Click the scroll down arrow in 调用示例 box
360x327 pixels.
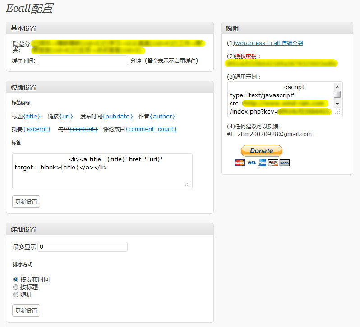tap(337, 104)
